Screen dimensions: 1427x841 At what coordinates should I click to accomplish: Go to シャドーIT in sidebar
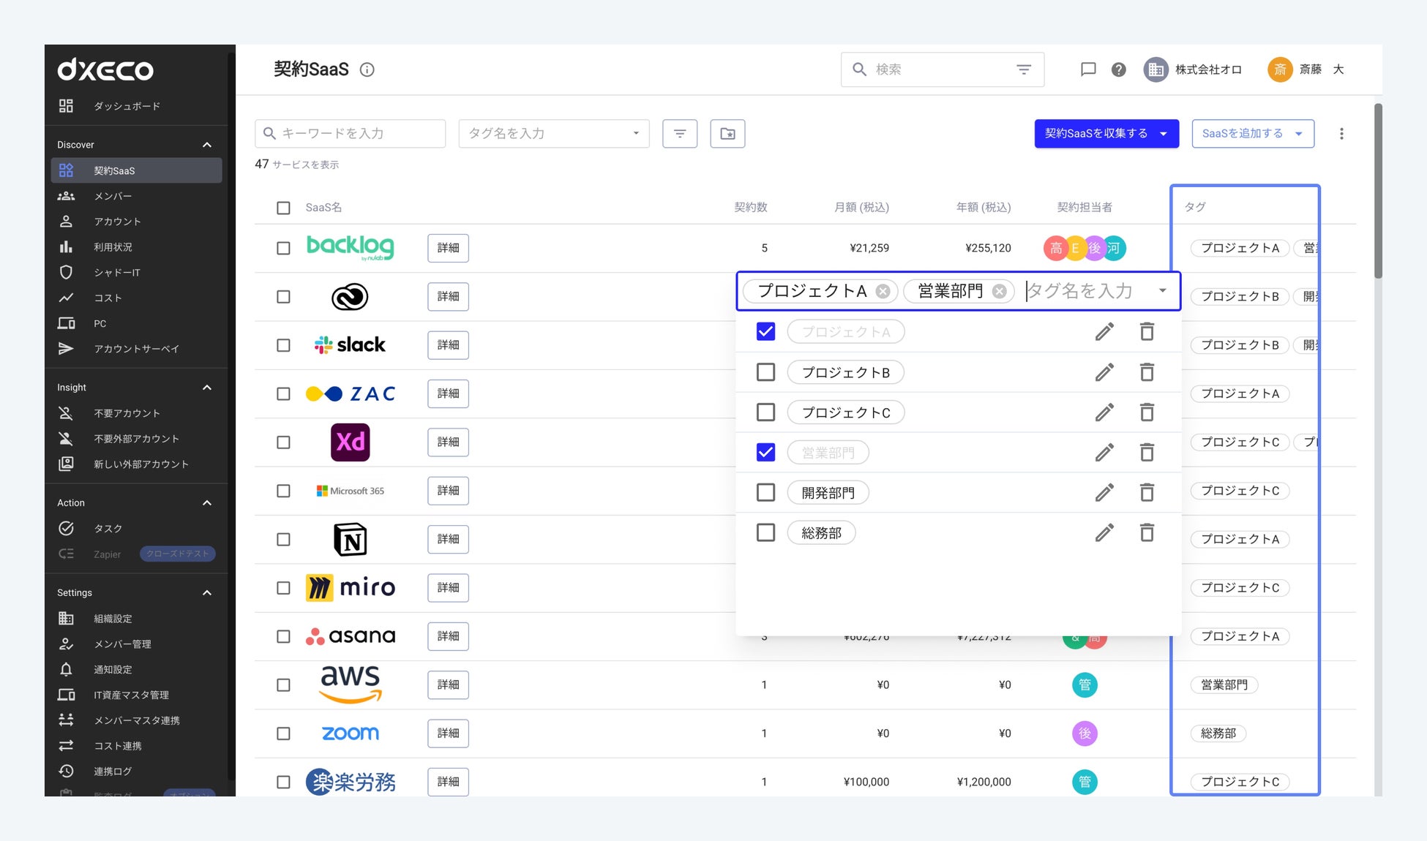coord(117,273)
